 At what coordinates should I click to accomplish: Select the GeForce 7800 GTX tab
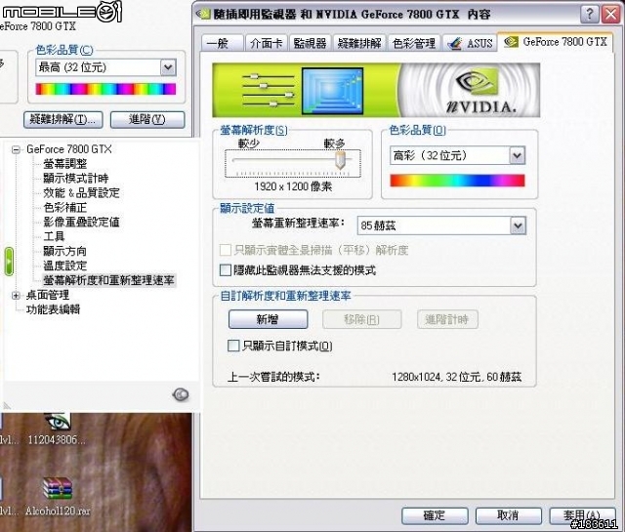click(x=556, y=42)
